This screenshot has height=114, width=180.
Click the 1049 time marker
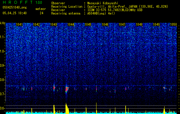(x=156, y=25)
